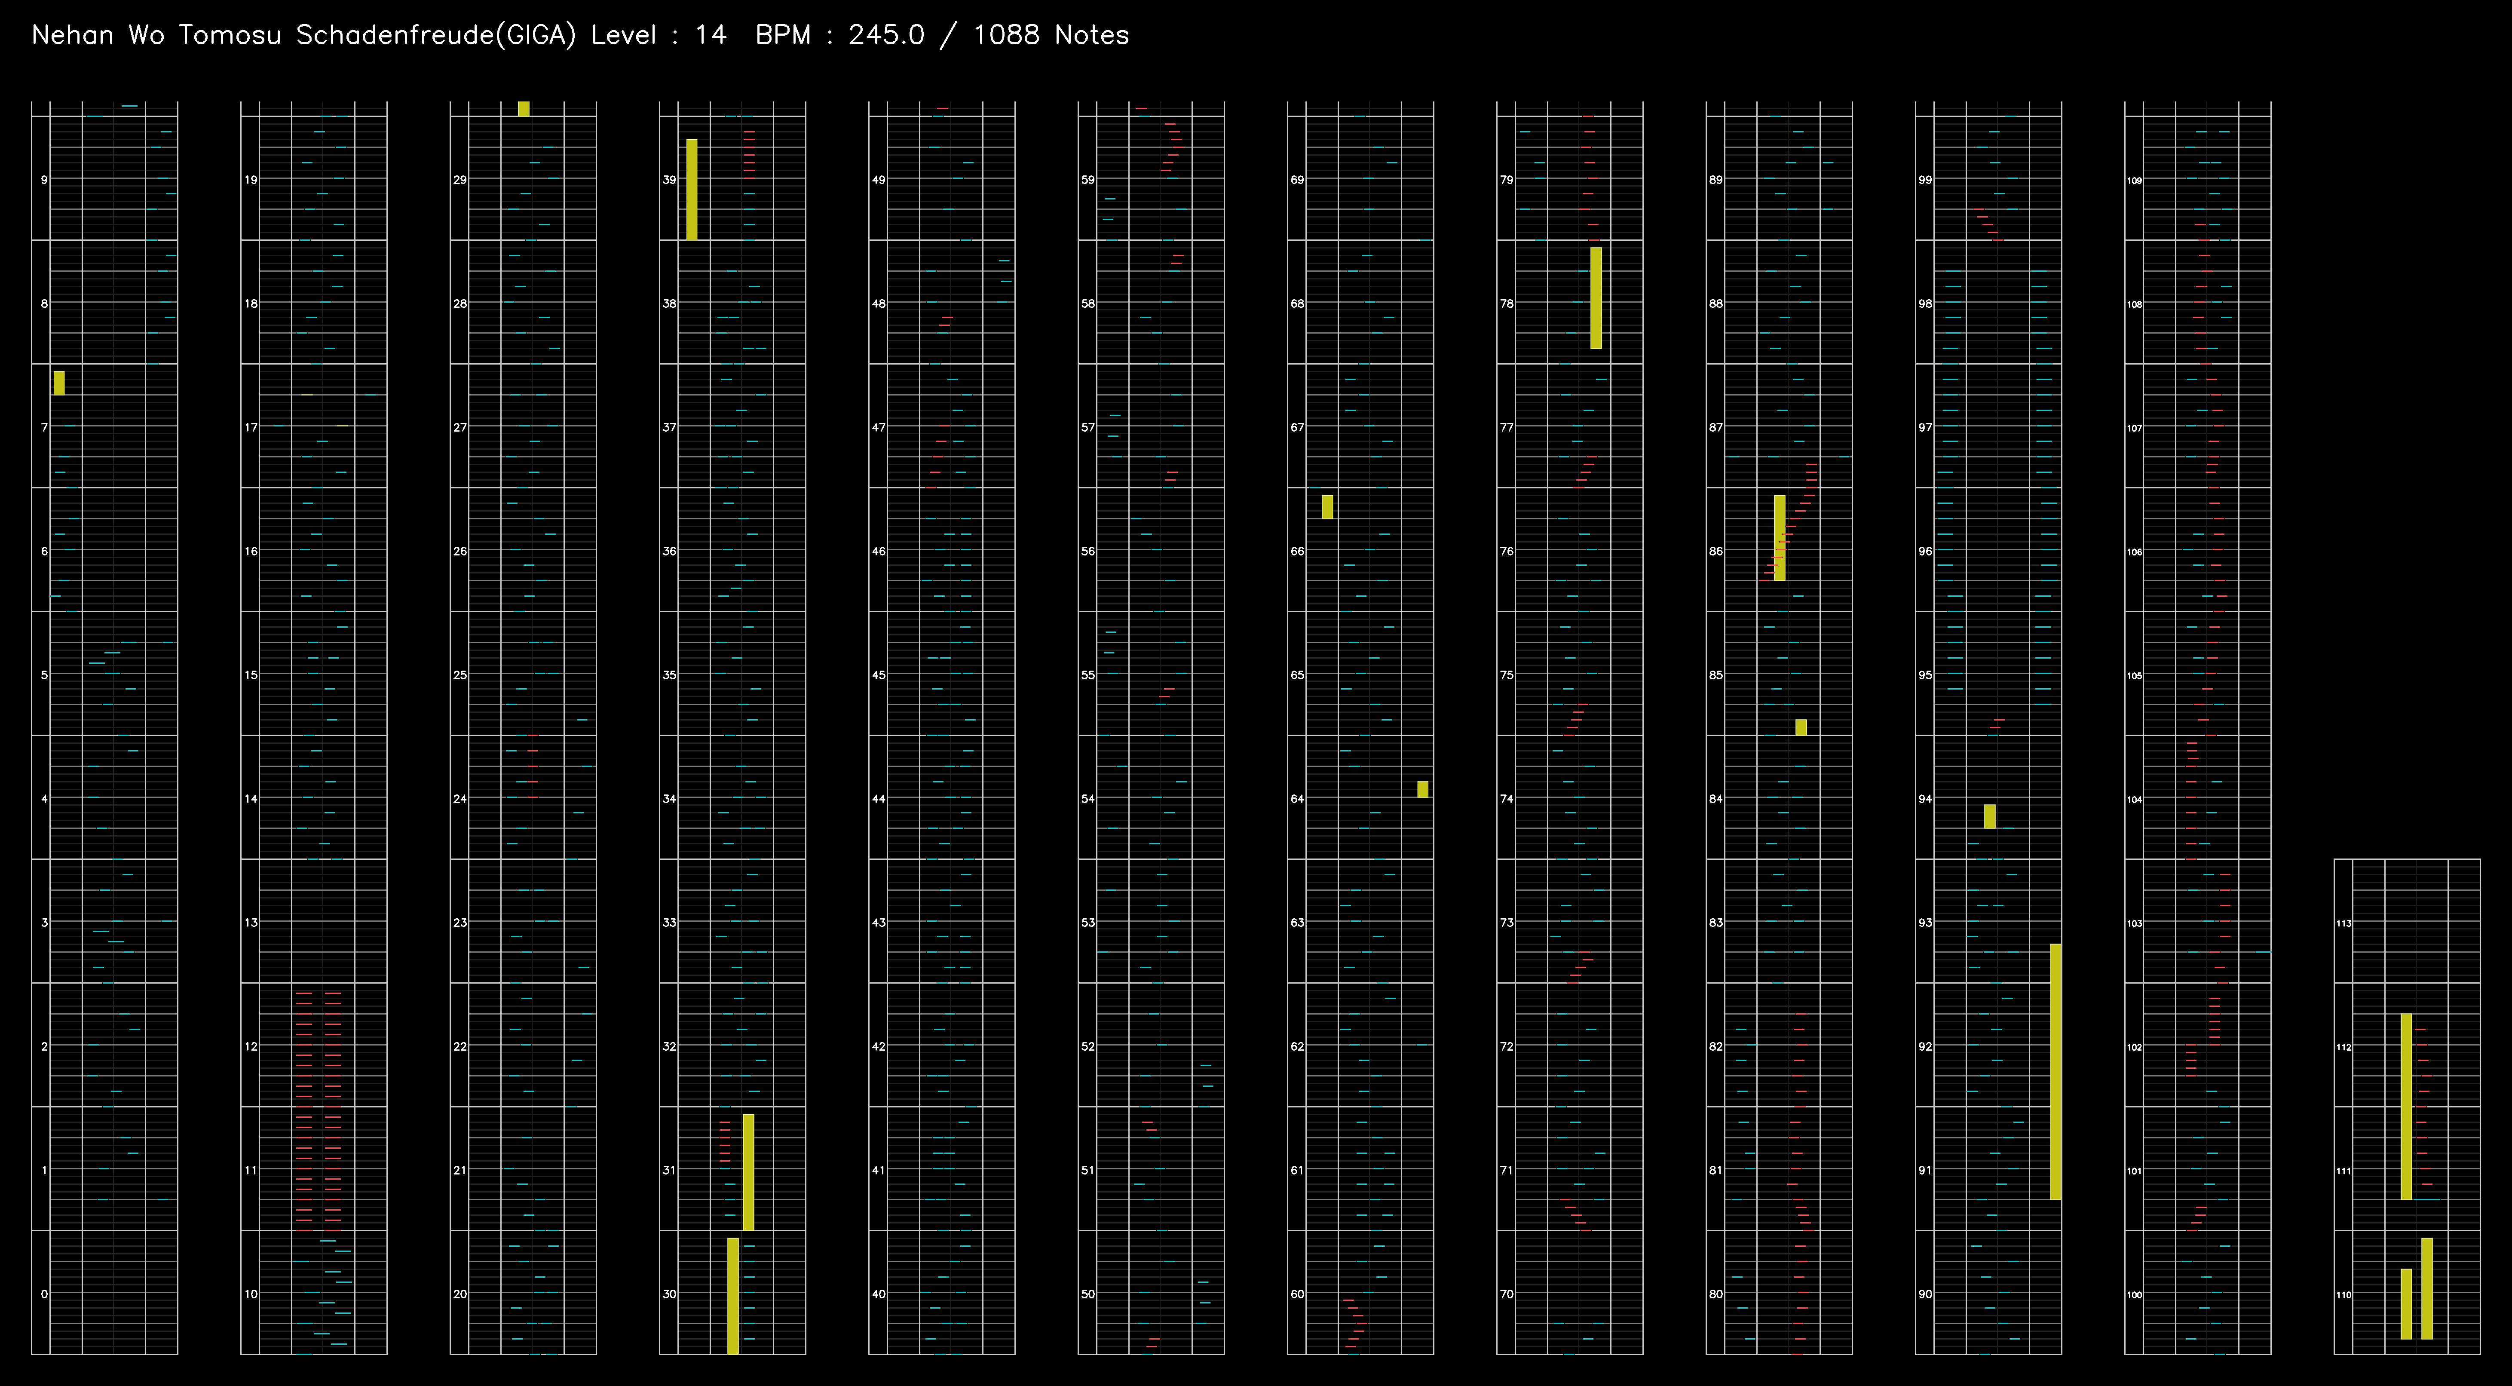Click measure number 49 label
Image resolution: width=2512 pixels, height=1386 pixels.
(879, 179)
